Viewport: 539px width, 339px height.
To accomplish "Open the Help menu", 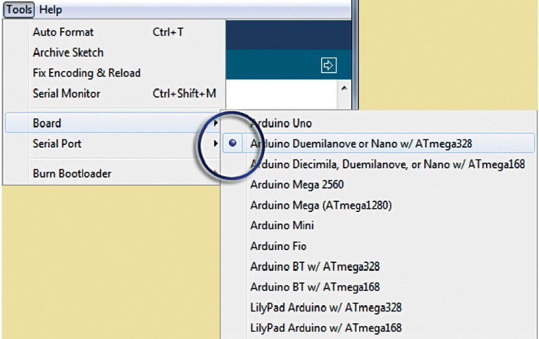I will pyautogui.click(x=50, y=10).
